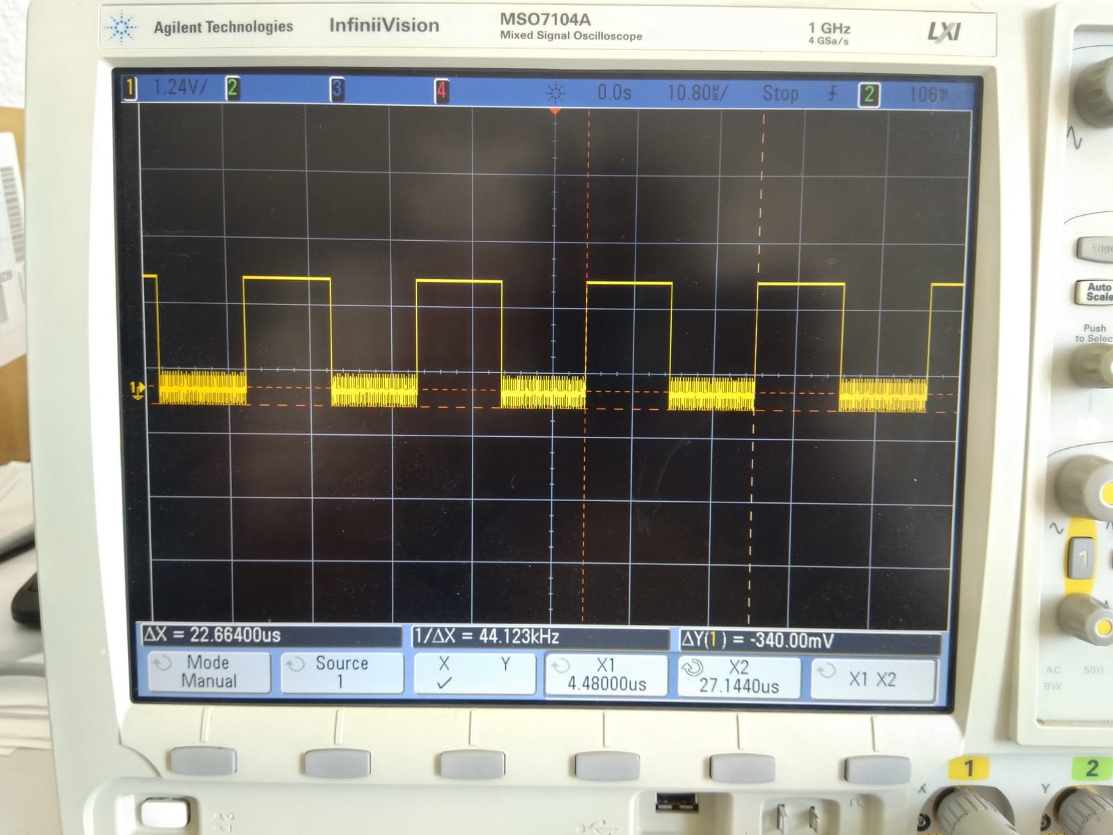This screenshot has height=835, width=1113.
Task: Toggle channel 2 indicator in status bar
Action: pyautogui.click(x=232, y=88)
